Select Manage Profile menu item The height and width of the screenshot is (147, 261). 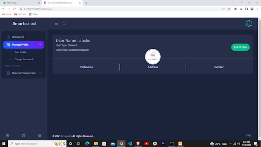click(x=23, y=45)
